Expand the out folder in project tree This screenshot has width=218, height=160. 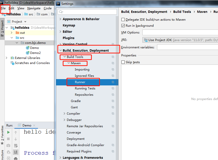(12, 33)
